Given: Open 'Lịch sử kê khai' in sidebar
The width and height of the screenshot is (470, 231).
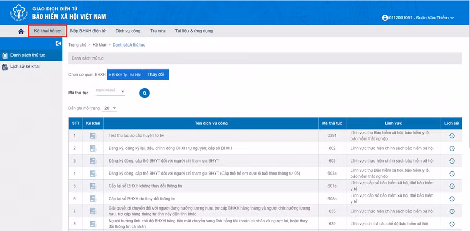Looking at the screenshot, I should pos(25,67).
